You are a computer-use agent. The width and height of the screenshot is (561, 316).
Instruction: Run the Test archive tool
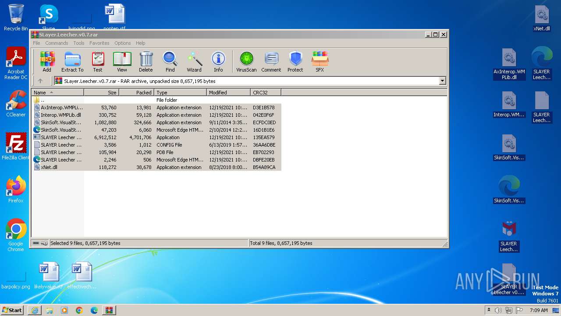click(98, 61)
